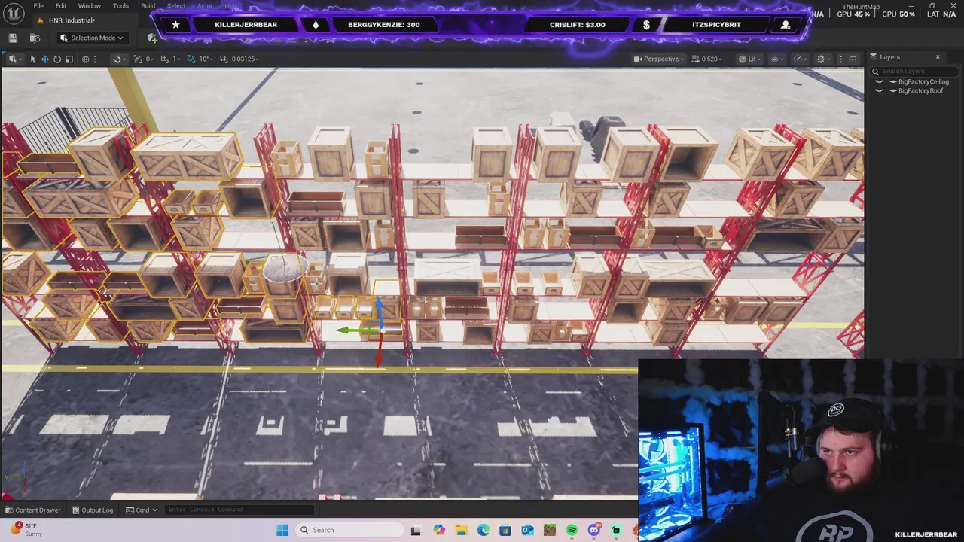Image resolution: width=964 pixels, height=542 pixels.
Task: Click Task View icon in taskbar
Action: 416,530
